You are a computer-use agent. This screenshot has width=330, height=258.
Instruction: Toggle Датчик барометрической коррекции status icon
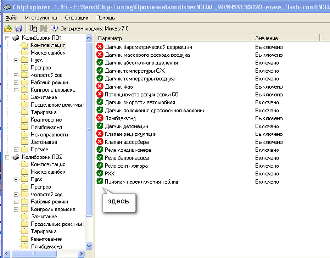(100, 47)
